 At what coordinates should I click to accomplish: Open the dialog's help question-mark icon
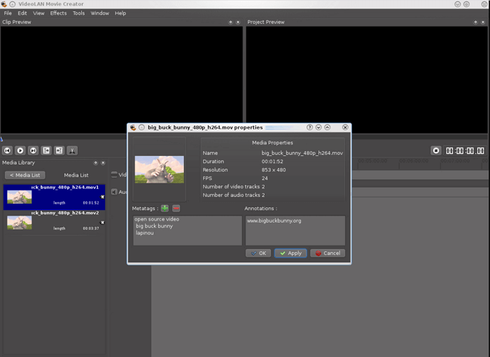[309, 127]
